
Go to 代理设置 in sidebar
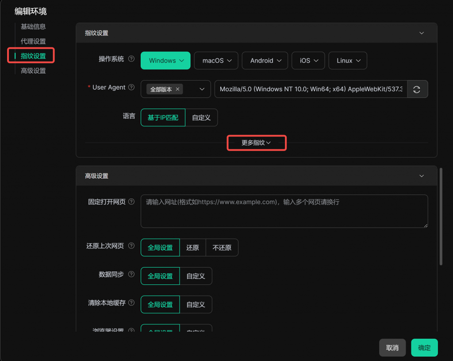33,41
